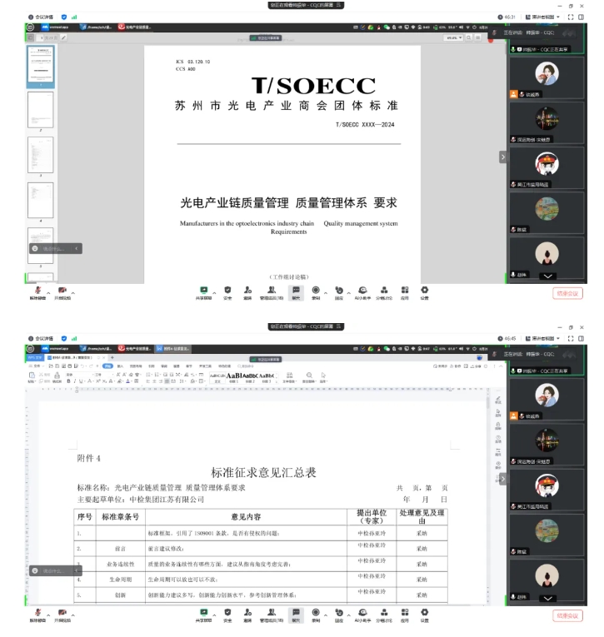
Task: Open meeting details in lower window
Action: click(41, 338)
